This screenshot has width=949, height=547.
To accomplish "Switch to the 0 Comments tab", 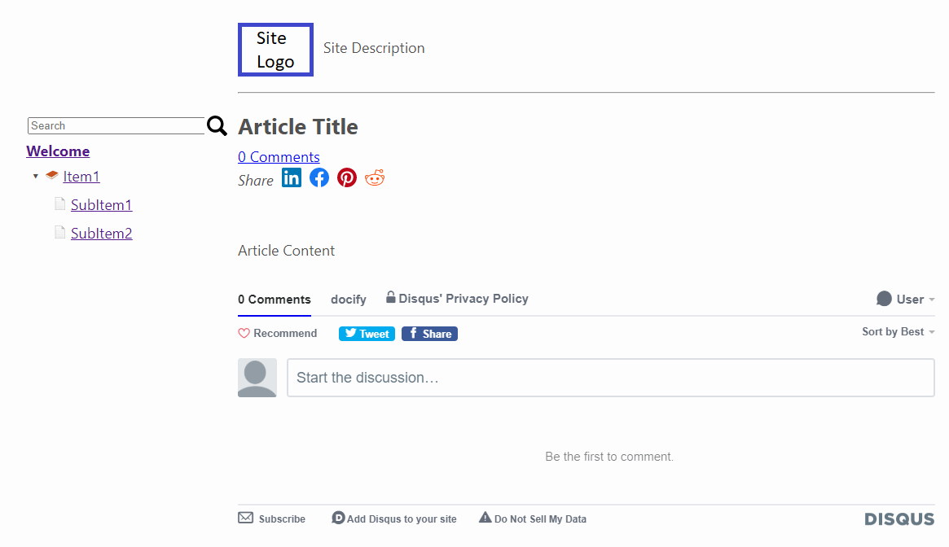I will (275, 300).
